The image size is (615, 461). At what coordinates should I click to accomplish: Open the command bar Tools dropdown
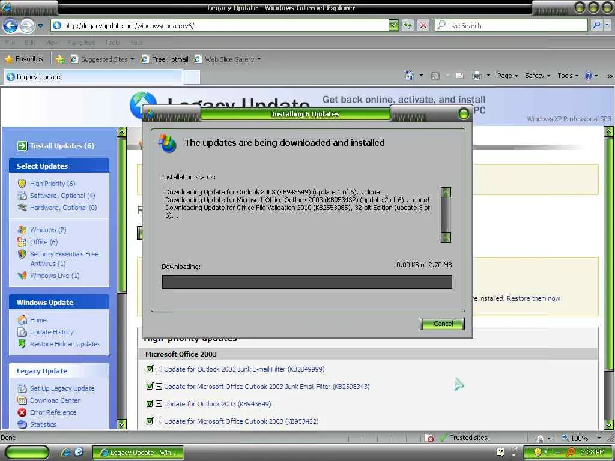pos(568,76)
